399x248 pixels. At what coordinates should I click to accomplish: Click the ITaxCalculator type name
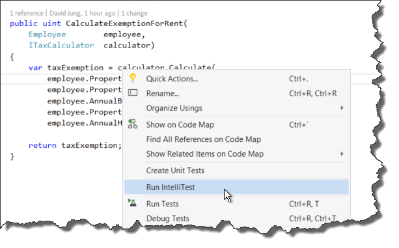61,46
